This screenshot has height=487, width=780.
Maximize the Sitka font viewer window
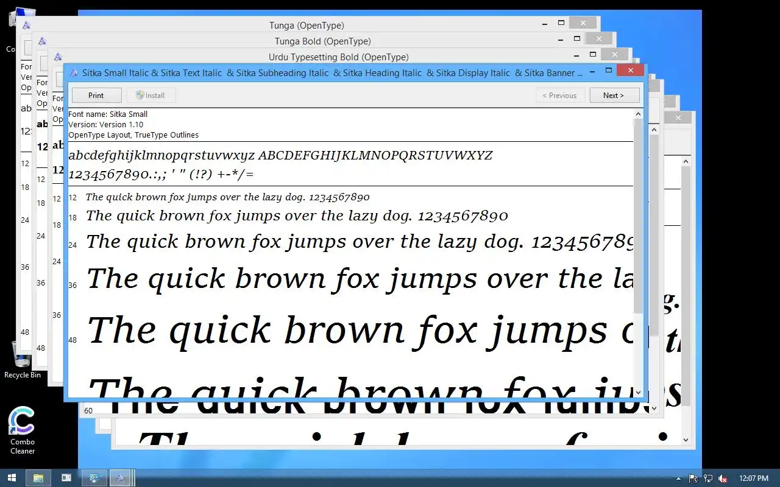tap(608, 71)
